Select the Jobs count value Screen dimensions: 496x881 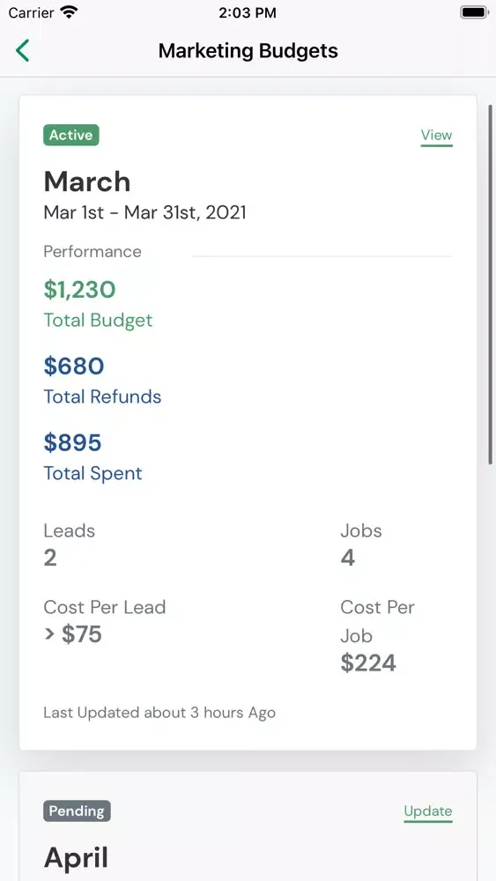click(348, 558)
